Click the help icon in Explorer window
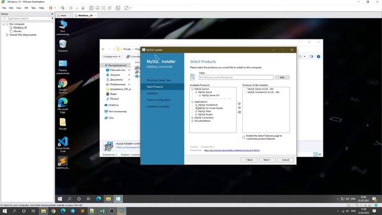 tap(318, 57)
